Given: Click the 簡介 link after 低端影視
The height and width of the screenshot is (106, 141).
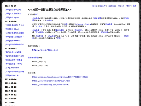Looking at the screenshot, I should [x=37, y=14].
